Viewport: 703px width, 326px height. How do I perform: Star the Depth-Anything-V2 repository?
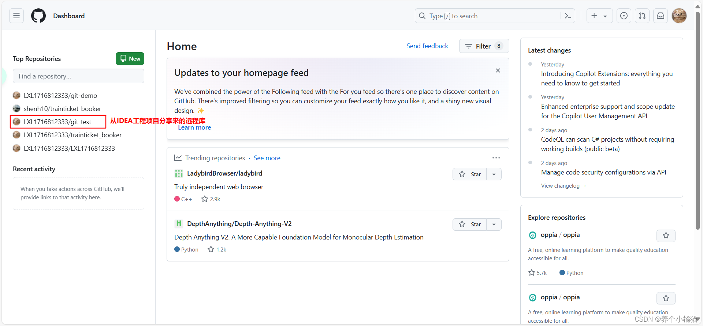tap(470, 224)
